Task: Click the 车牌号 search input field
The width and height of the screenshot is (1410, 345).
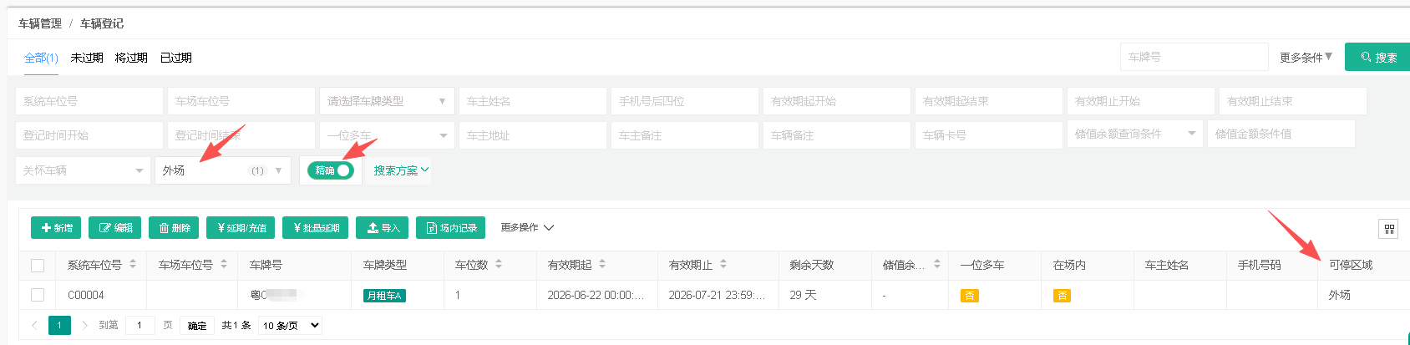Action: pyautogui.click(x=1194, y=57)
